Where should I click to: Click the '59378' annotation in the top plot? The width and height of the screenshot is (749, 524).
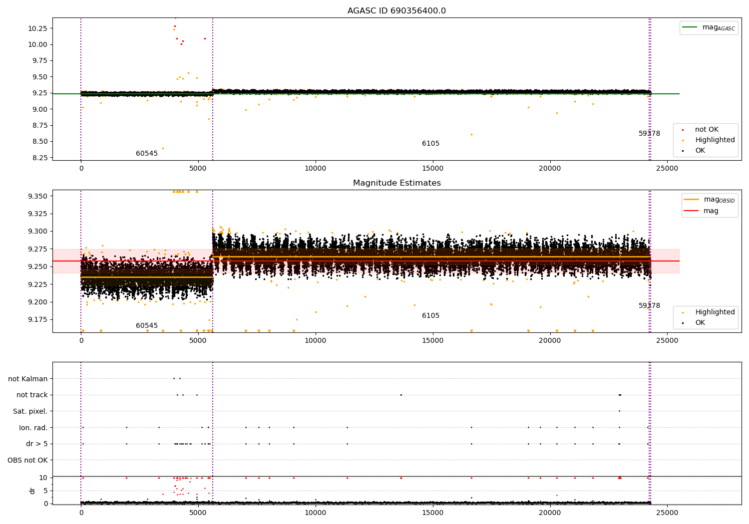(x=649, y=134)
